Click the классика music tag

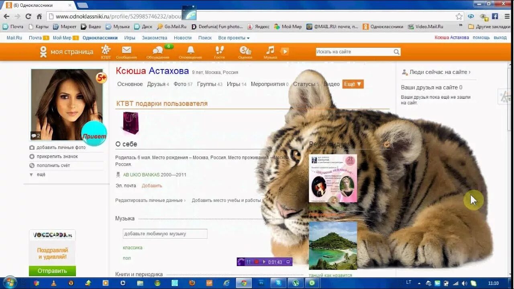(x=133, y=248)
